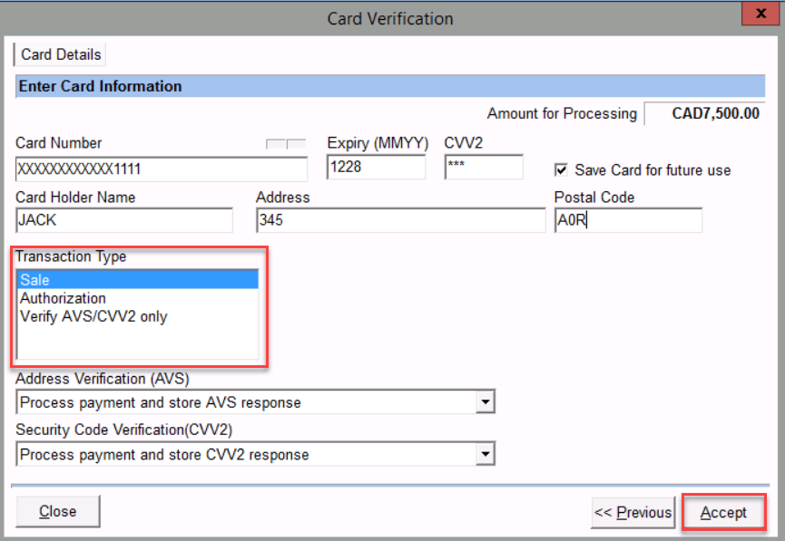
Task: Close the Card Verification window with X
Action: click(x=754, y=14)
